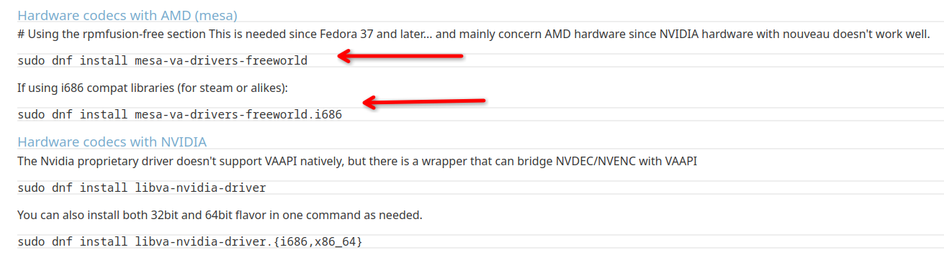Click the mesa-va-drivers-freeworld.i686 install command line
The image size is (944, 273).
click(x=180, y=114)
